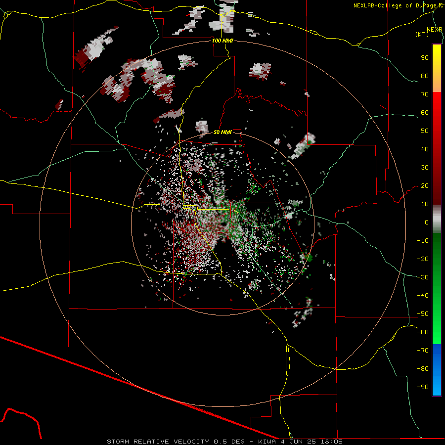The image size is (445, 445).
Task: Click the gray zero-velocity segment of color bar
Action: [437, 219]
